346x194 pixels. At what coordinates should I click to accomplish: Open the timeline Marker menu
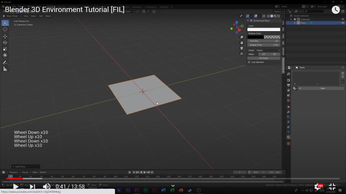pos(42,172)
